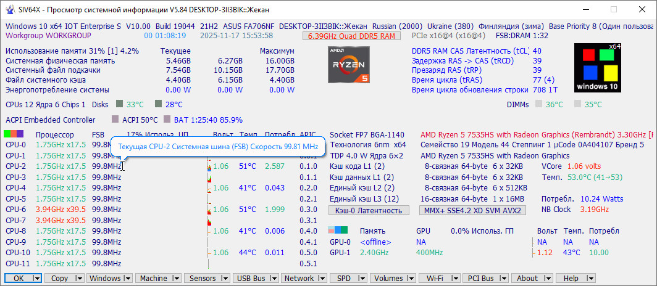Click the BAT battery indicator square

click(167, 120)
